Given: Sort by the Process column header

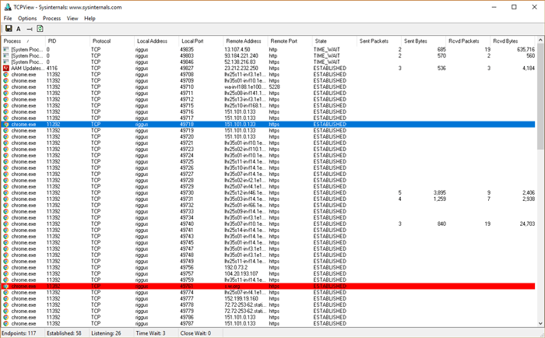Looking at the screenshot, I should pos(23,41).
